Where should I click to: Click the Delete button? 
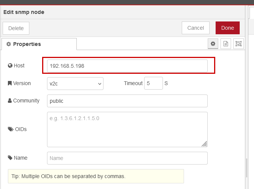coord(16,28)
